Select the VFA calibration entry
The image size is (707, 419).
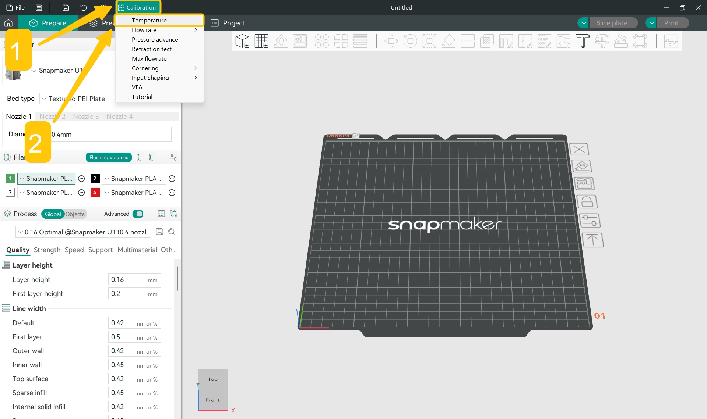[159, 87]
